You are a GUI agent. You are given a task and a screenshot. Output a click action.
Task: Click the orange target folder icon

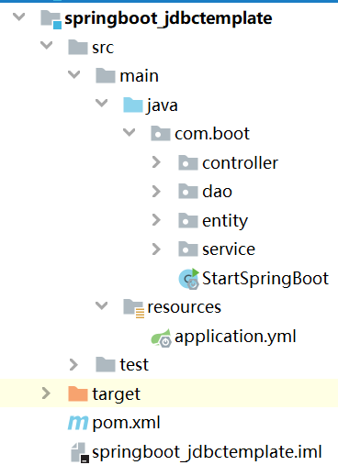coord(78,393)
